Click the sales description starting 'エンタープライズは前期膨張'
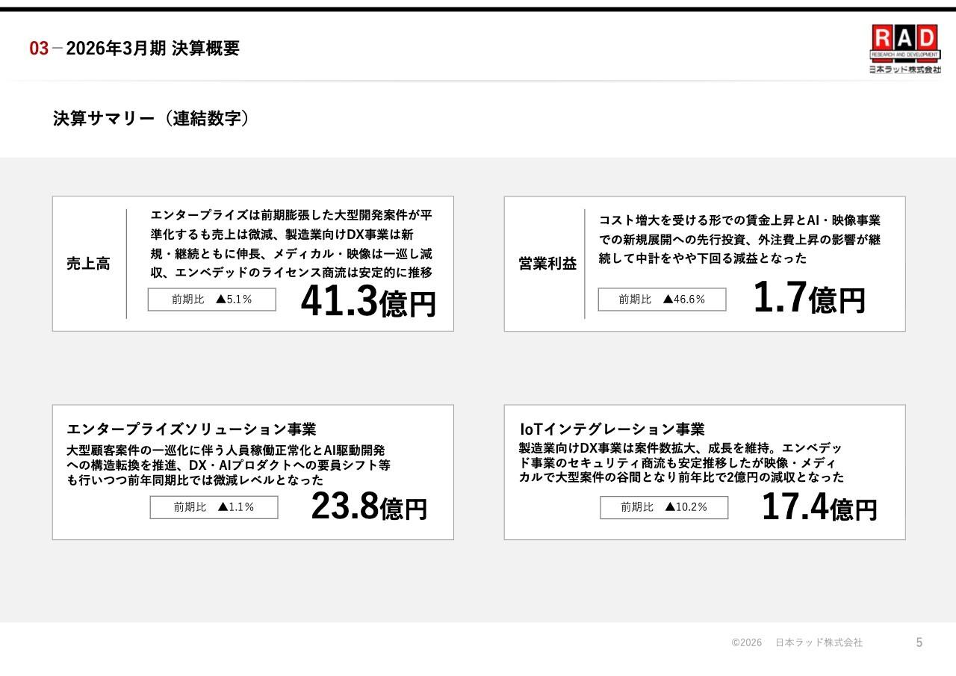The width and height of the screenshot is (956, 676). click(x=291, y=244)
